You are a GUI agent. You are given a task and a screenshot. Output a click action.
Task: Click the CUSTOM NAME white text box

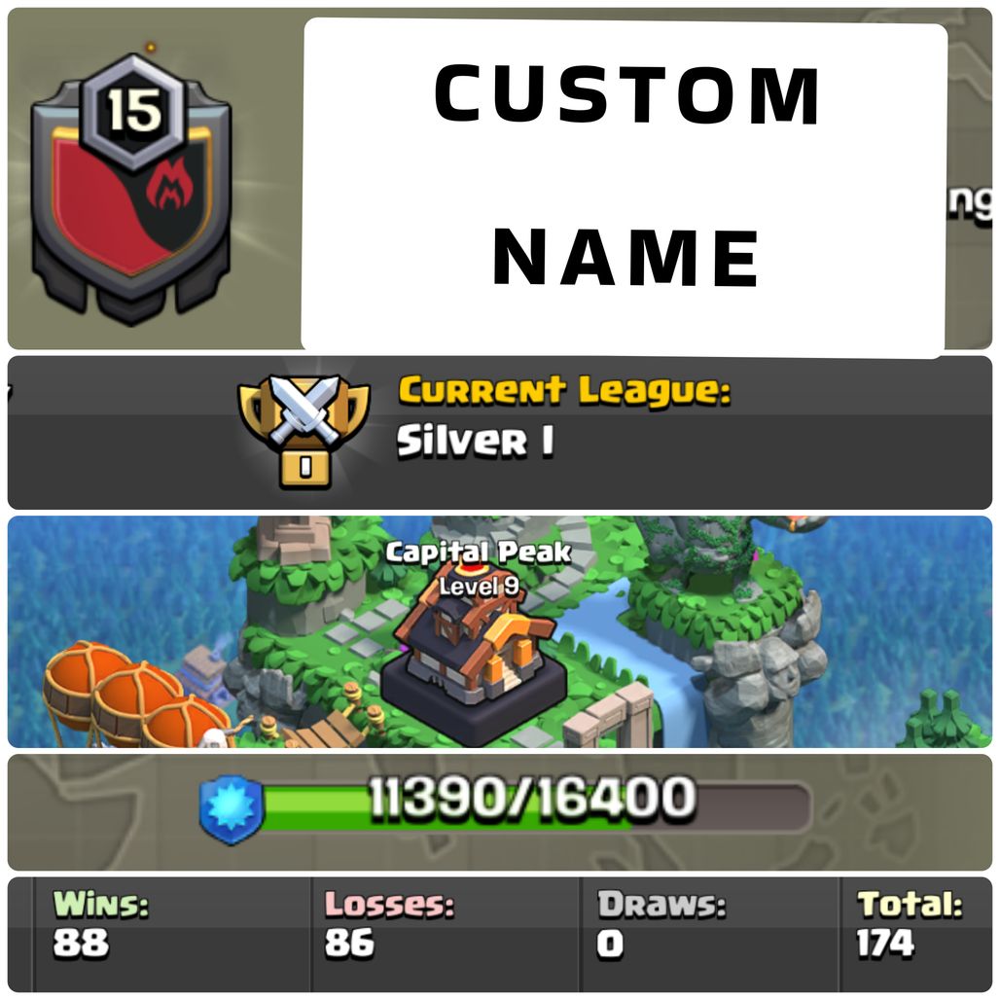tap(624, 186)
